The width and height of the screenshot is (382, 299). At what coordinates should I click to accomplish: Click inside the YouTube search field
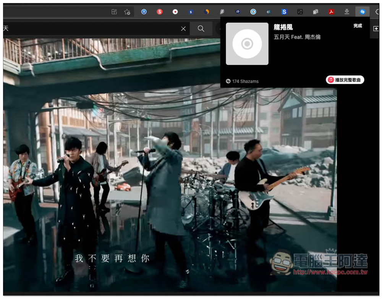[92, 29]
